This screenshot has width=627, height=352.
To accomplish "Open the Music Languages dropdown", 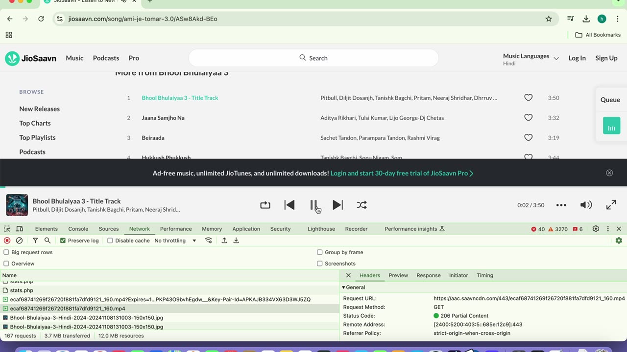I will coord(531,59).
